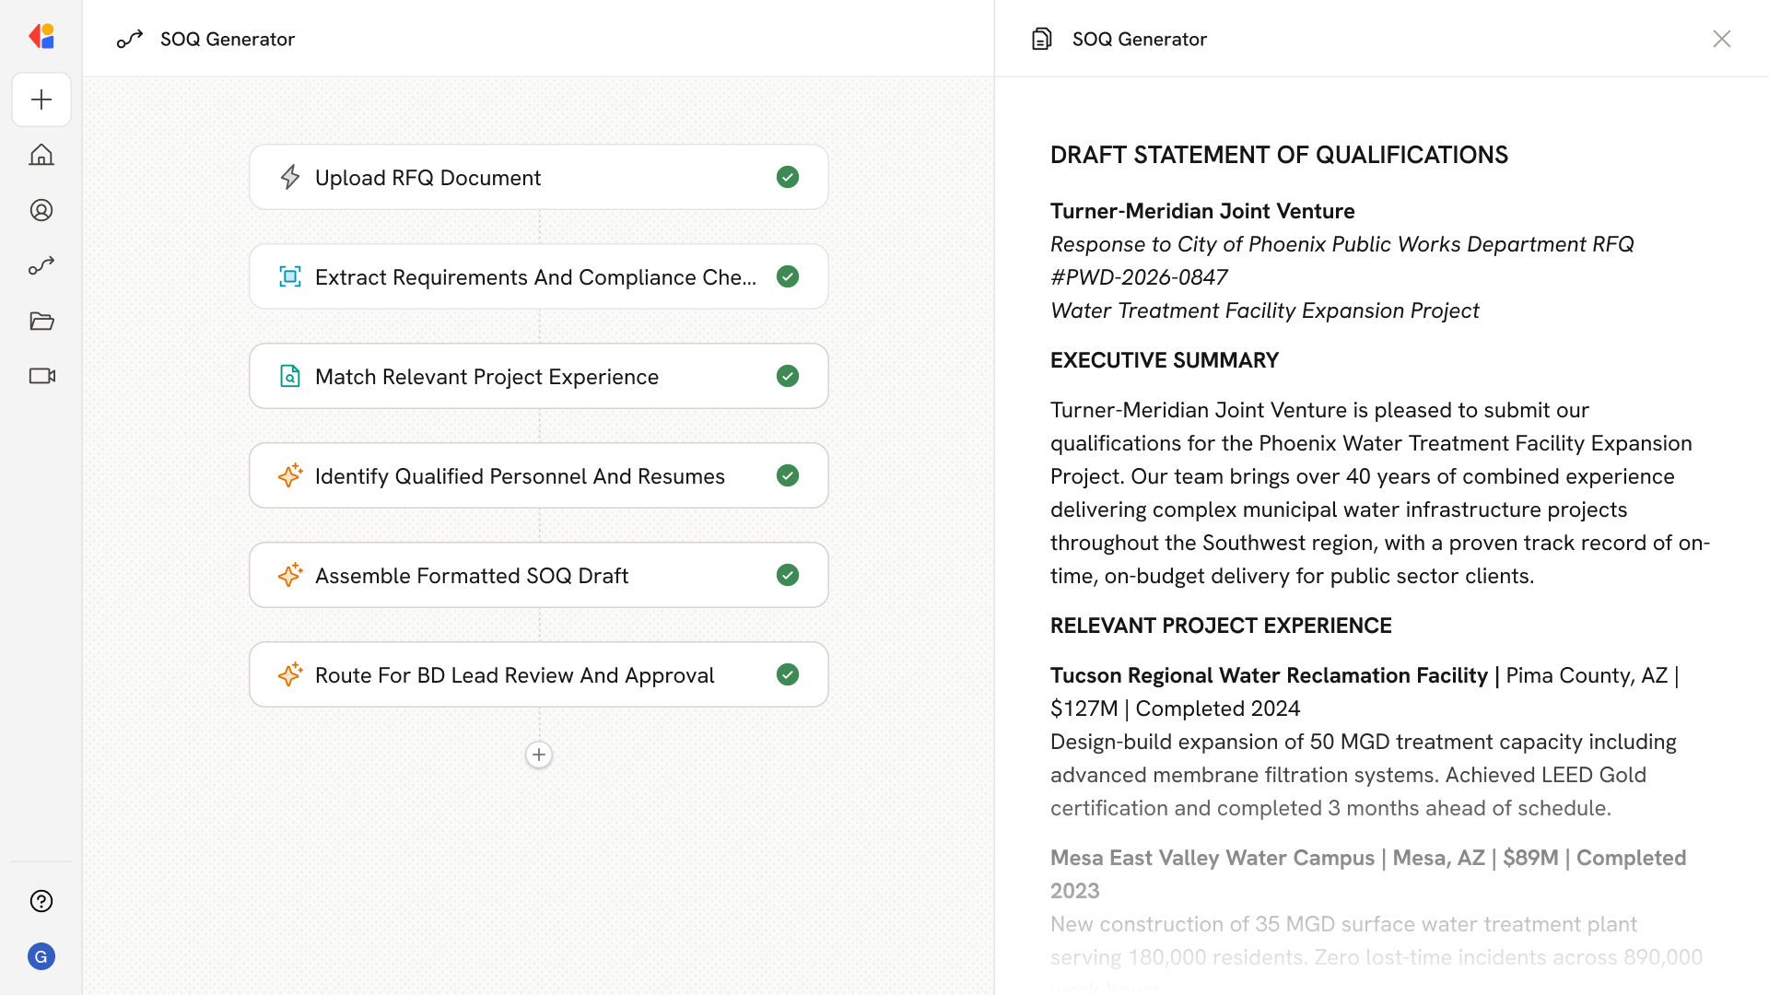Click the SOQ Generator workflow title
The width and height of the screenshot is (1769, 995).
click(227, 39)
